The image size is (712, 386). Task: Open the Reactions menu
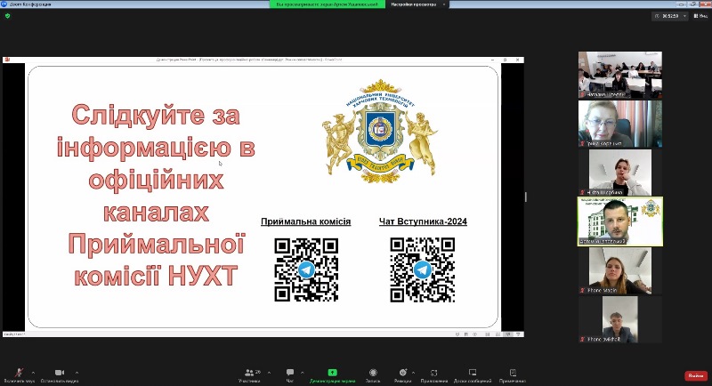[403, 375]
